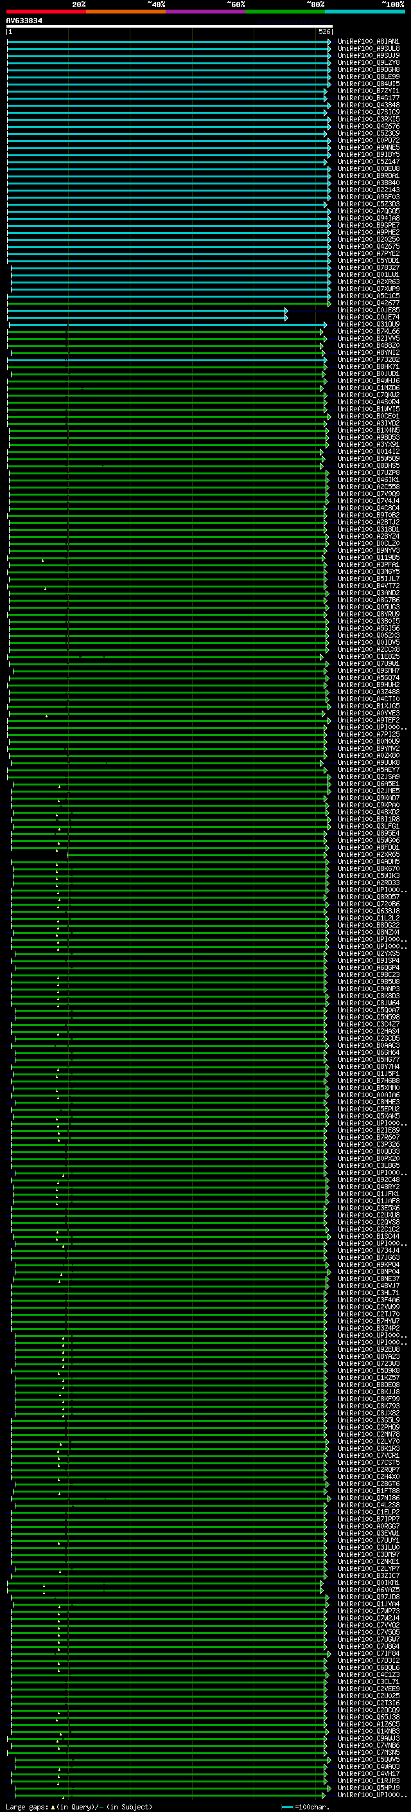Click the red 20% identity legend bar
This screenshot has height=1812, width=411.
point(46,12)
